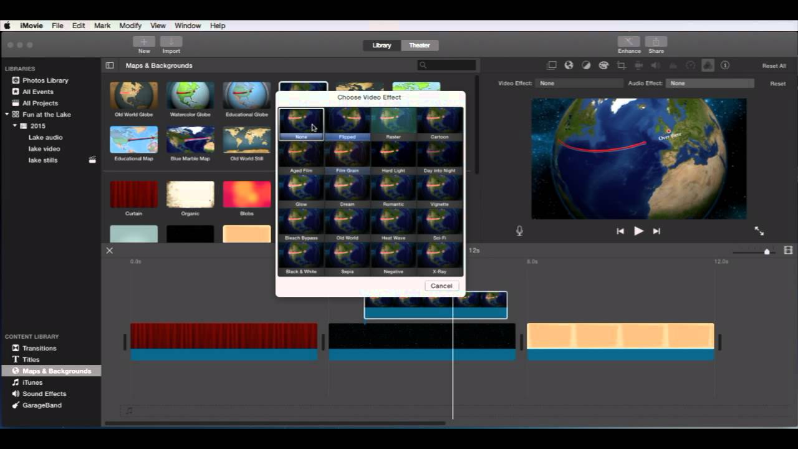Open the File menu
798x449 pixels.
[57, 26]
